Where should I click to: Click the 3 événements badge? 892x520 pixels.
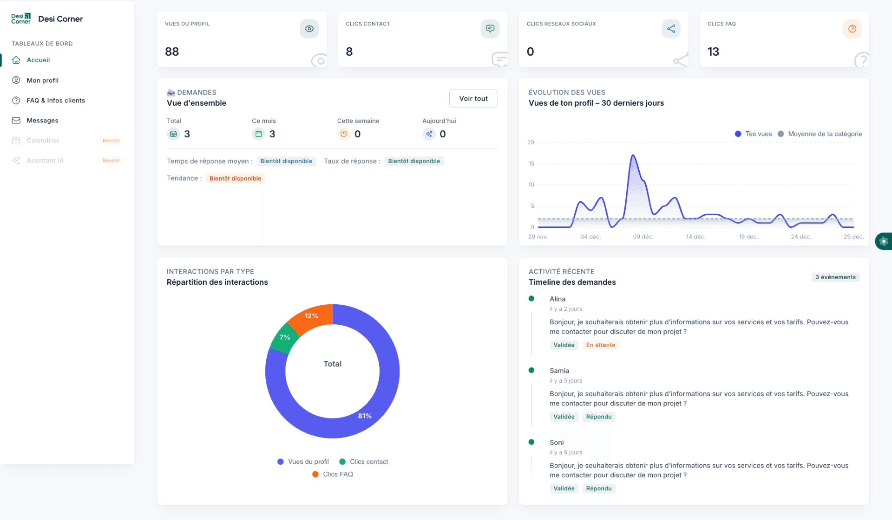(x=835, y=277)
